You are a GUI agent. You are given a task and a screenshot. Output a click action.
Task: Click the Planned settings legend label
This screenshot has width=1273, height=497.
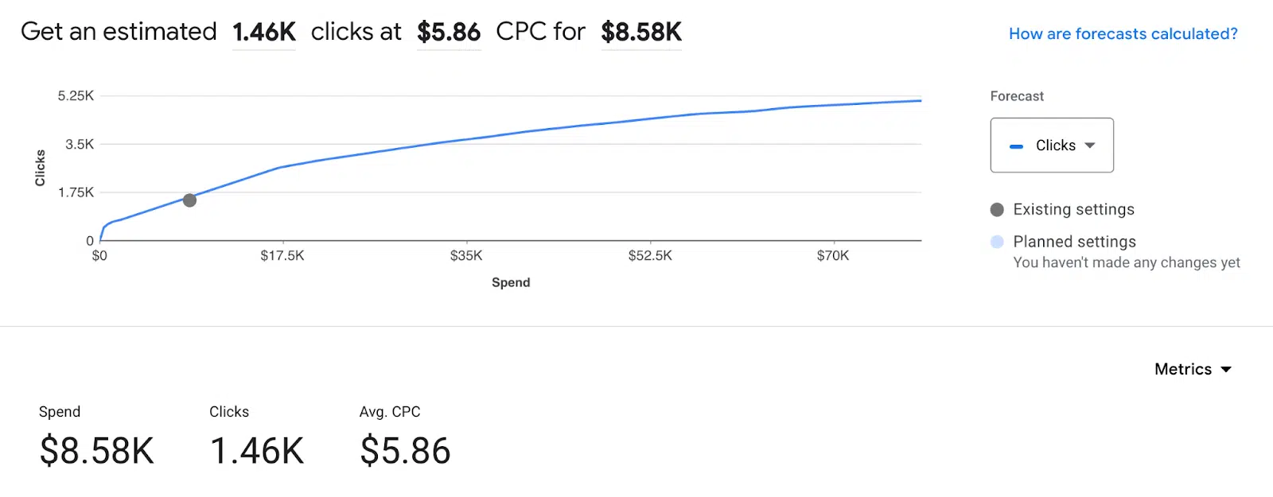[1074, 242]
